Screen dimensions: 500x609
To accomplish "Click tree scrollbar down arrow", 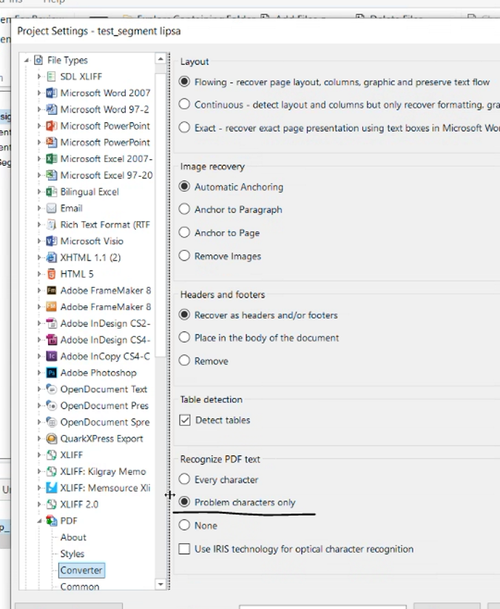I will tap(161, 584).
